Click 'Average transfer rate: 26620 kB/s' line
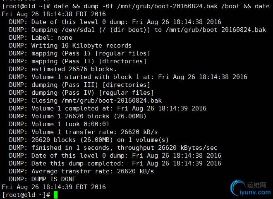This screenshot has height=199, width=273. (x=81, y=171)
